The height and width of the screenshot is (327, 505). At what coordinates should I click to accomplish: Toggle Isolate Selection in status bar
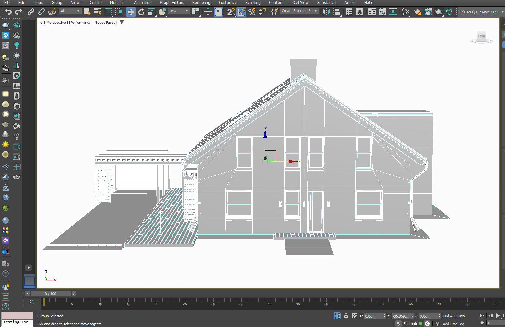(x=337, y=316)
